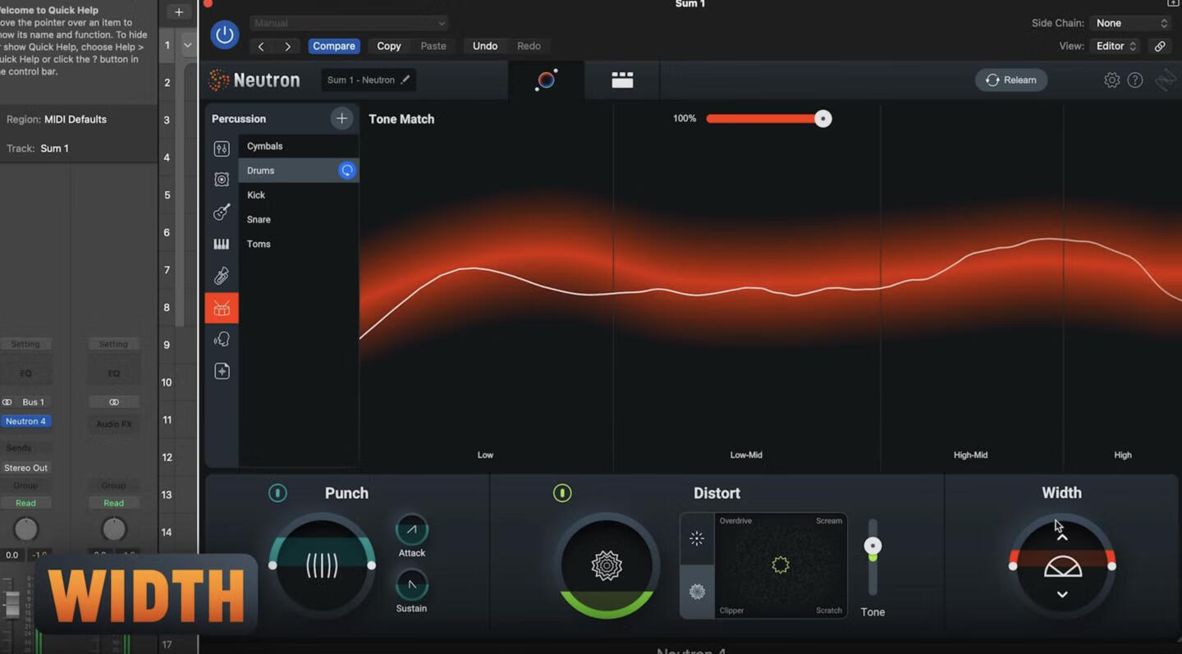Screen dimensions: 1182x654
Task: Click the Drums relearn circular arrow icon
Action: [x=347, y=171]
